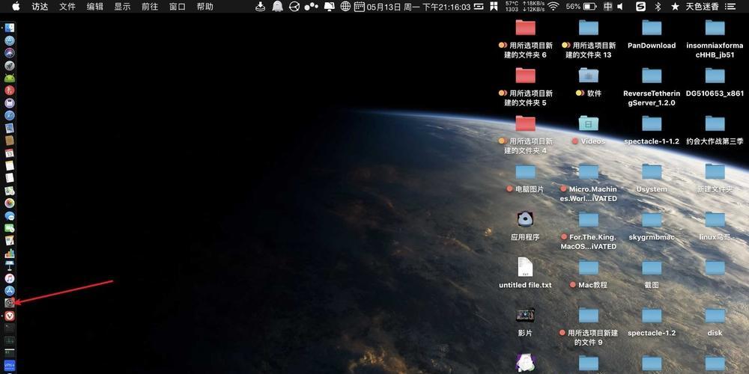Open the 前往 menu
The width and height of the screenshot is (749, 374).
coord(150,7)
